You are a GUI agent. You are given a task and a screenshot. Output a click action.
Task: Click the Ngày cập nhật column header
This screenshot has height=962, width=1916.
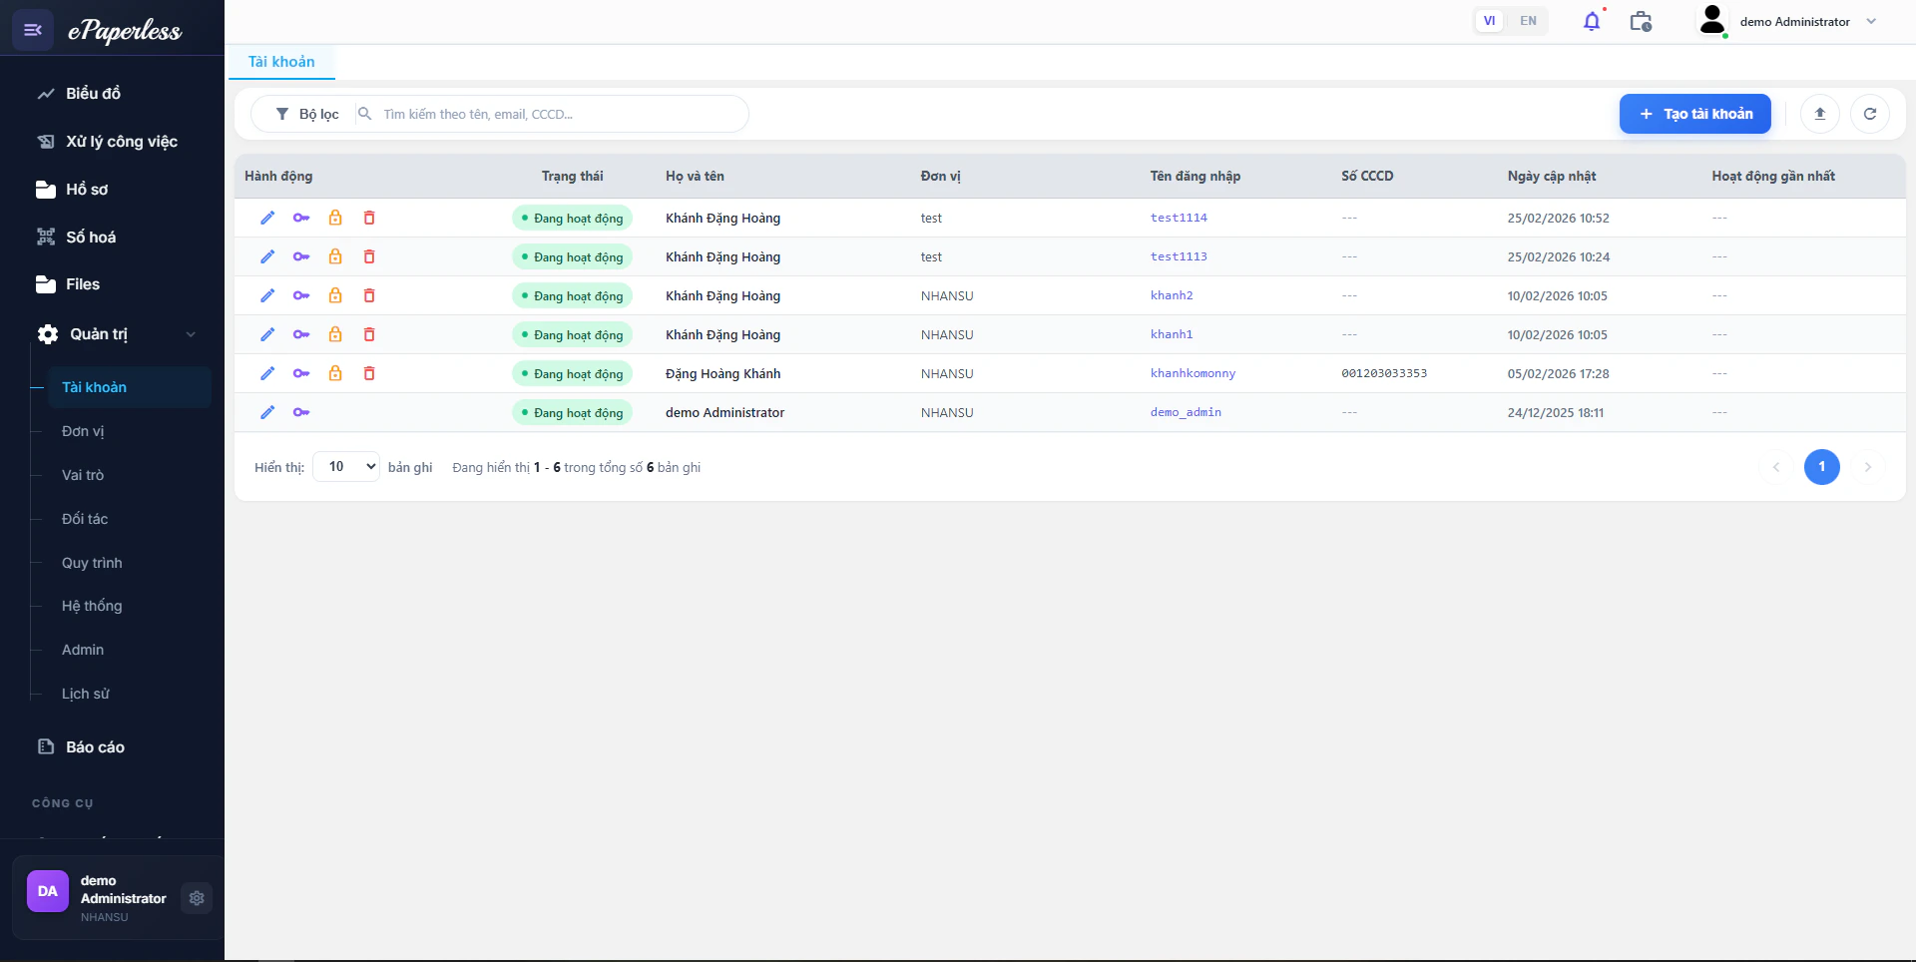pos(1552,176)
